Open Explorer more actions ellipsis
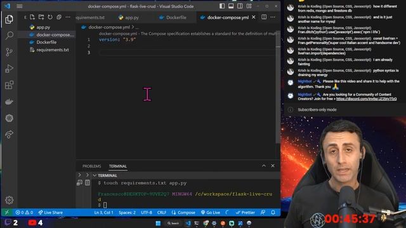 [x=68, y=17]
